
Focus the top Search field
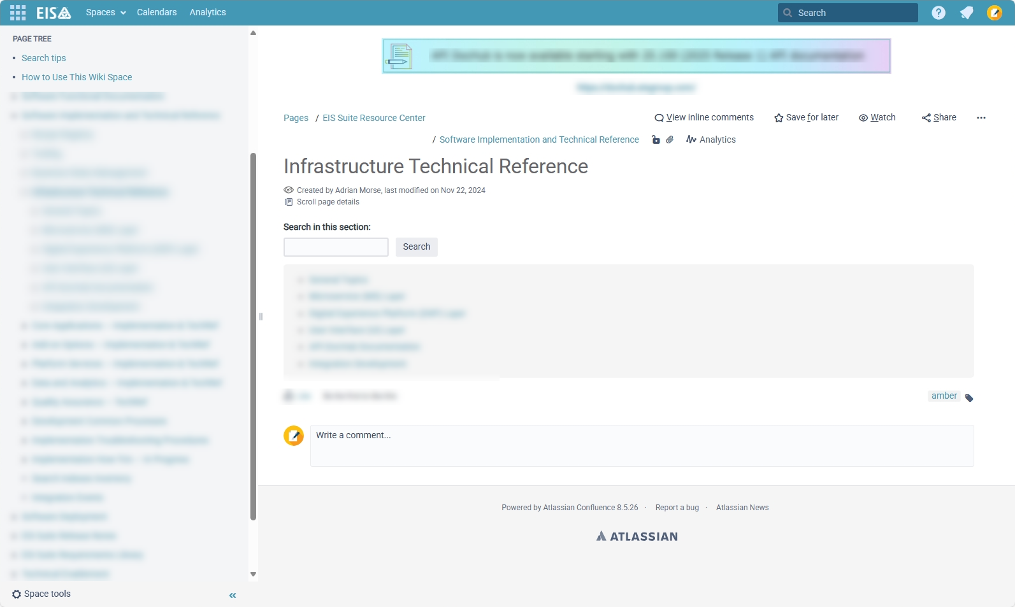click(848, 13)
